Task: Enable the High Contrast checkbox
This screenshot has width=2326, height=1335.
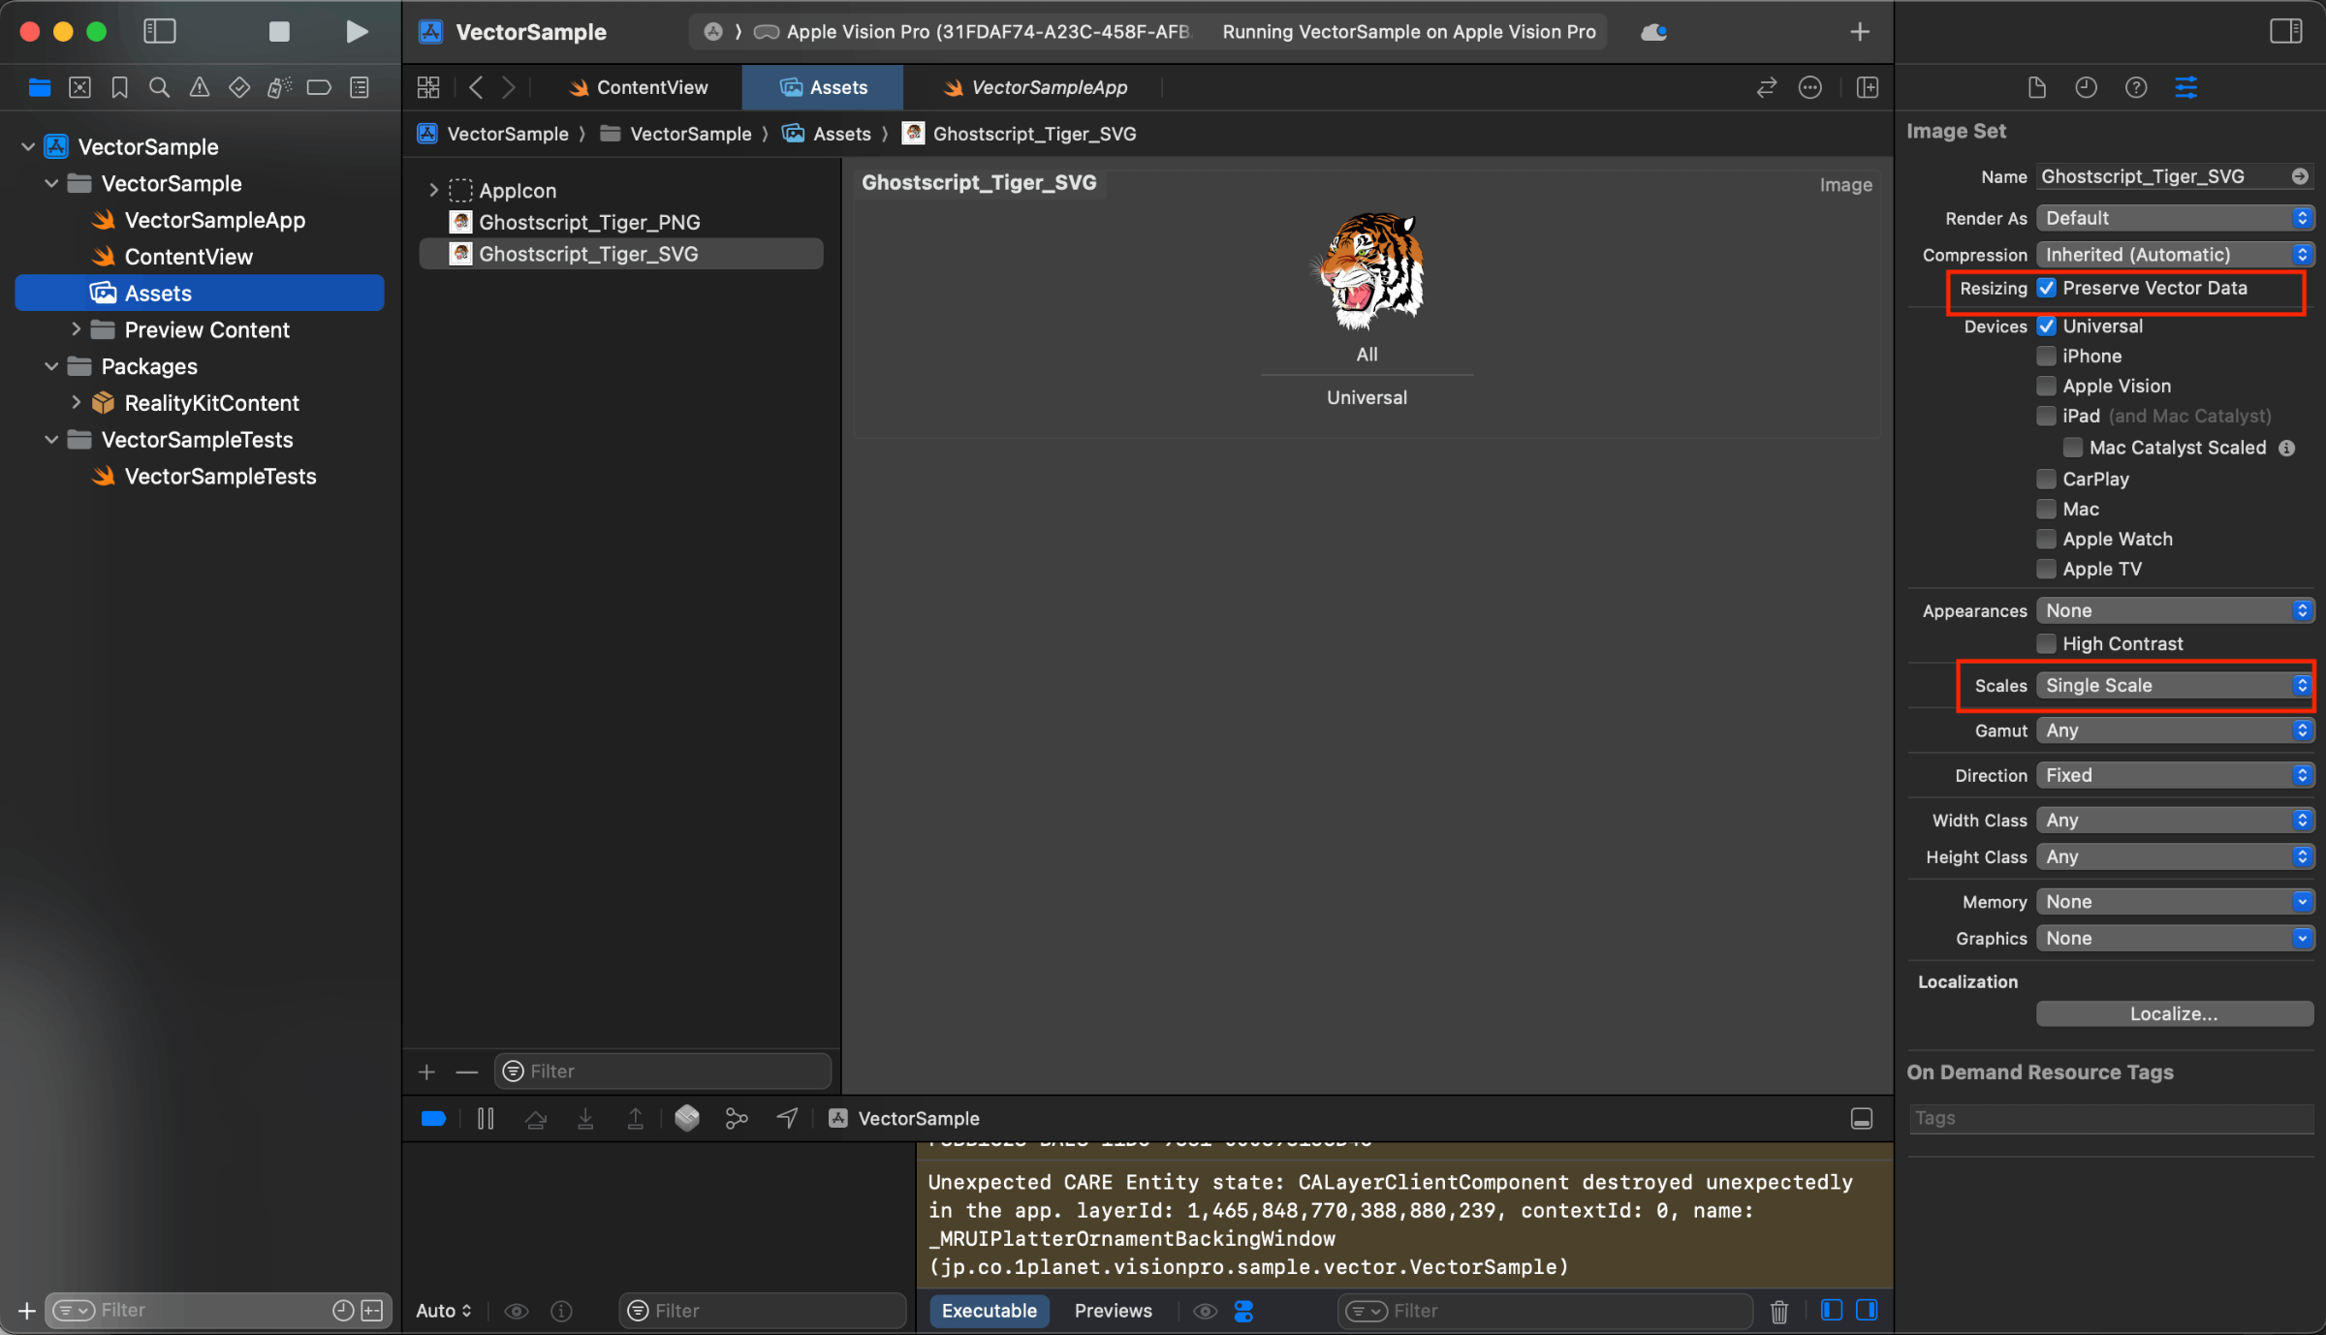Action: (2047, 644)
